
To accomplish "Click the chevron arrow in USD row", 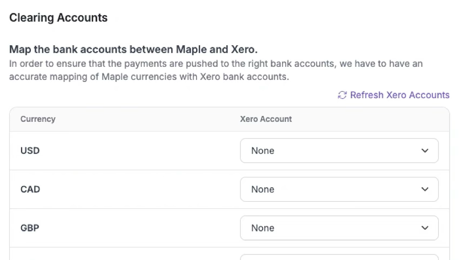I will point(425,151).
